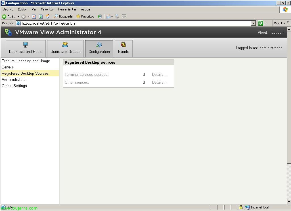Click the Windows flag logo
Image resolution: width=291 pixels, height=211 pixels.
click(285, 9)
